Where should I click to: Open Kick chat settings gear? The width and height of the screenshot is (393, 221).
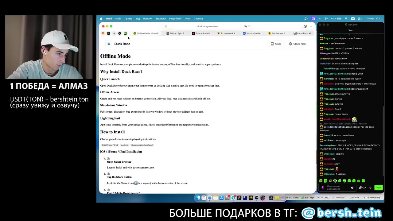(370, 188)
